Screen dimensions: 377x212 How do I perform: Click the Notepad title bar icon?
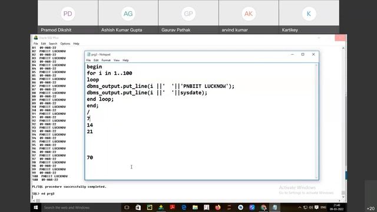click(88, 55)
